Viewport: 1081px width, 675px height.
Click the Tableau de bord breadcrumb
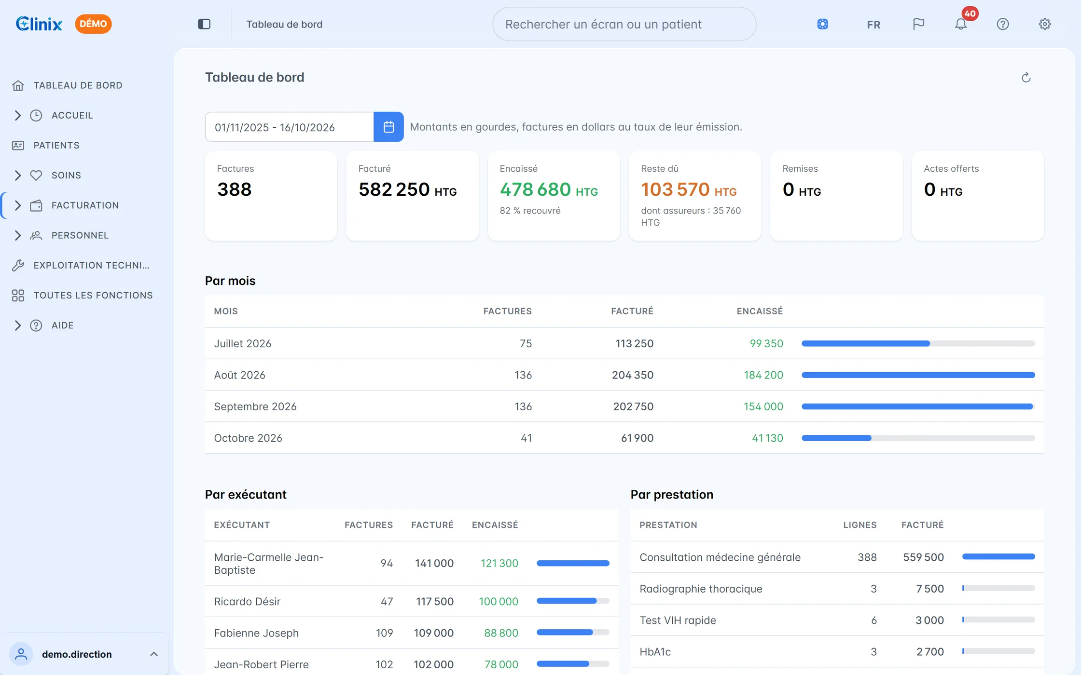click(x=284, y=24)
